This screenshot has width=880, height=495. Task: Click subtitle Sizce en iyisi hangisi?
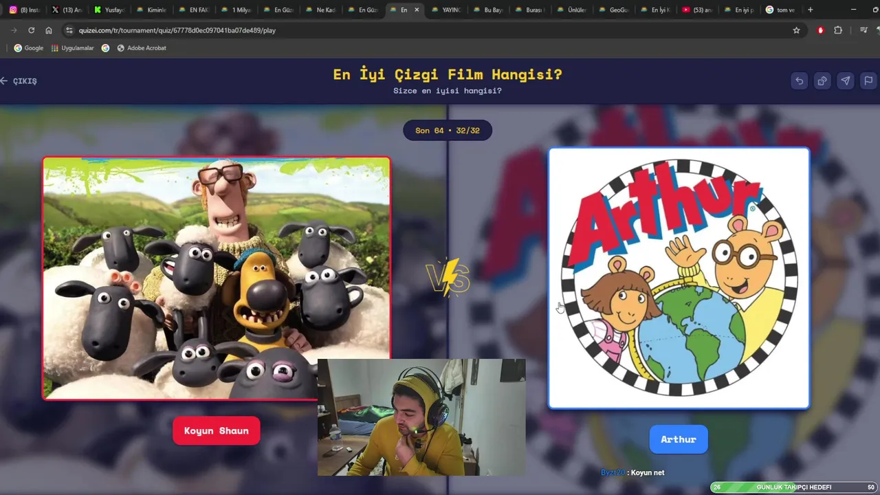point(448,91)
